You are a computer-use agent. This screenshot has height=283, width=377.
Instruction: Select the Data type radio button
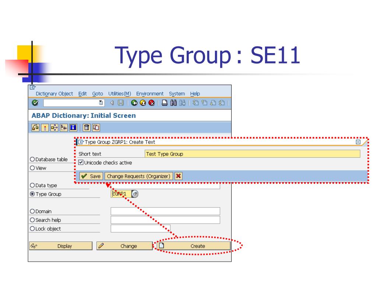32,185
